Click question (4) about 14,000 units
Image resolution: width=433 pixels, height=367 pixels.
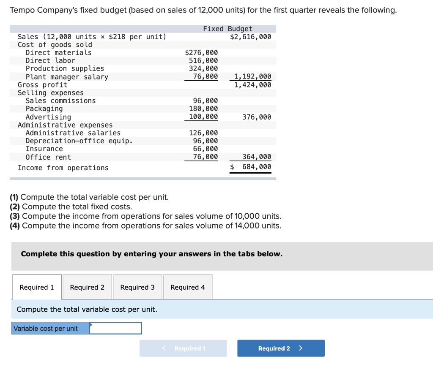tap(145, 226)
